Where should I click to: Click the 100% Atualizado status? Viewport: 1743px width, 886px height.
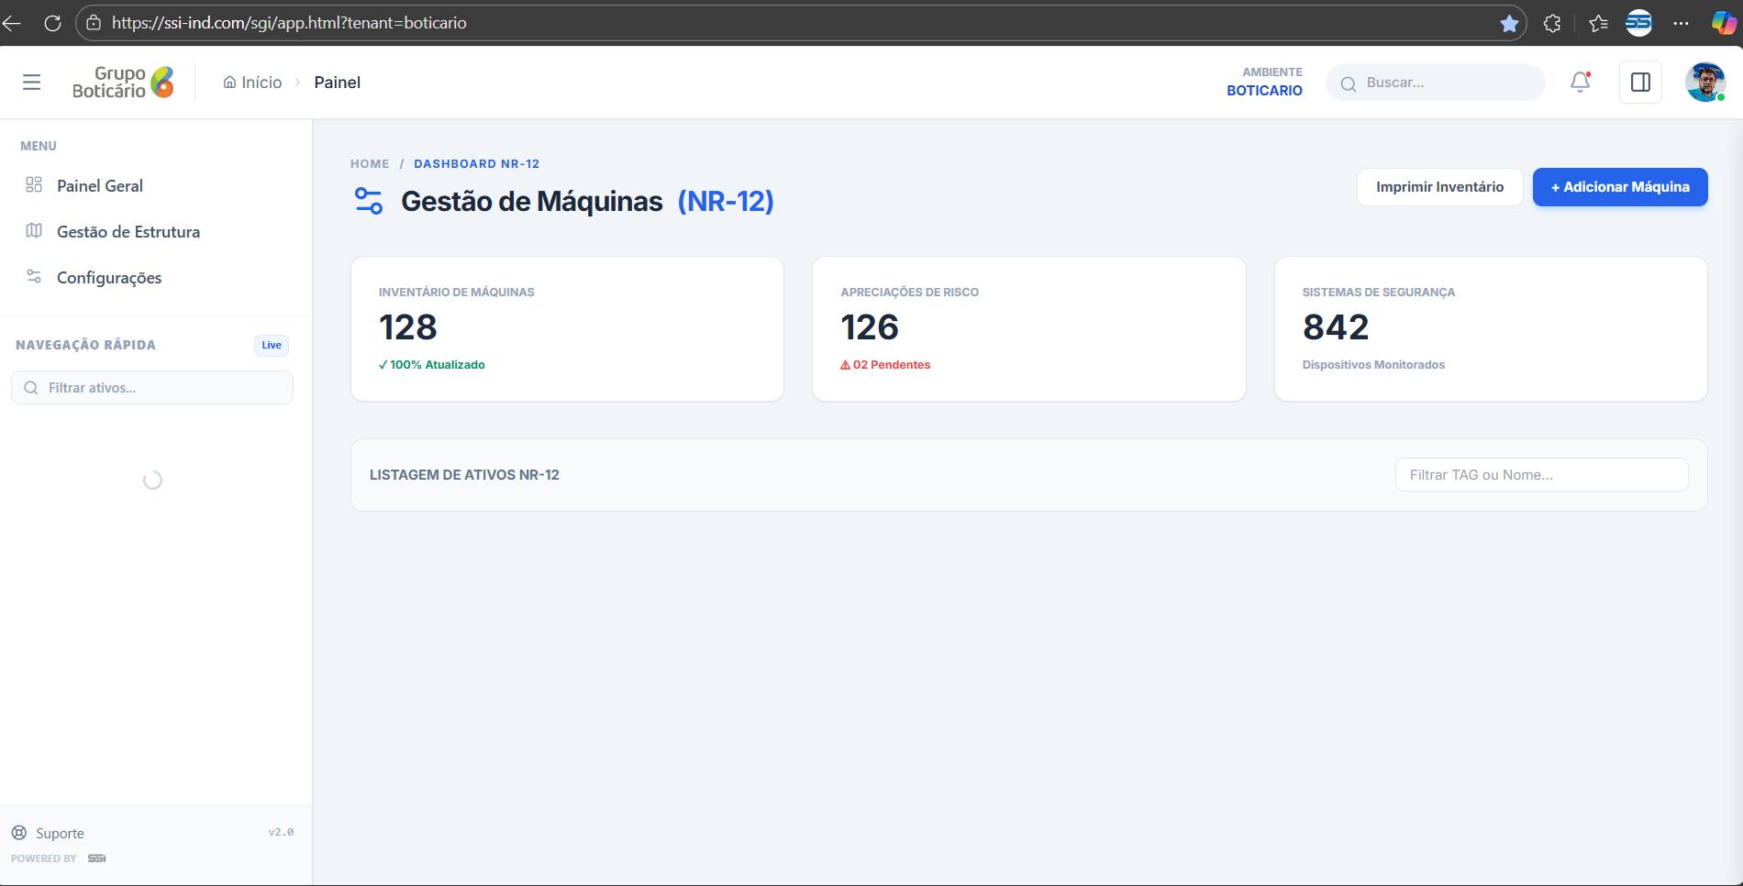coord(431,365)
